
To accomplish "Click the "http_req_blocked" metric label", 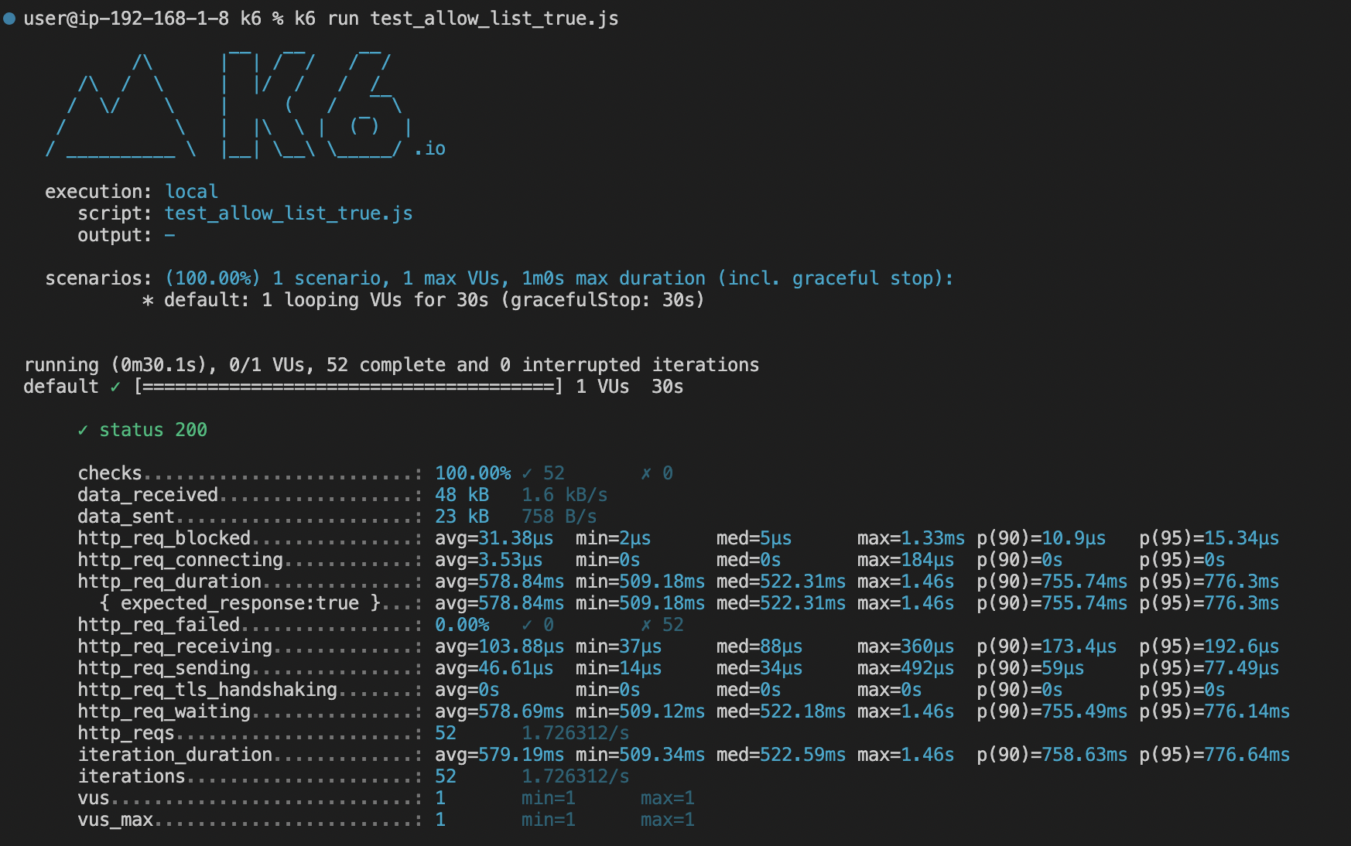I will (x=164, y=538).
